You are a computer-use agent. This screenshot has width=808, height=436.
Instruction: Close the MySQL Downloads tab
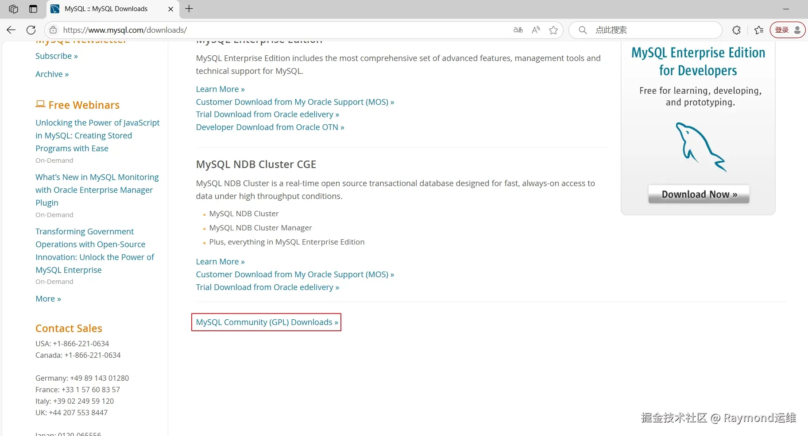pyautogui.click(x=171, y=9)
